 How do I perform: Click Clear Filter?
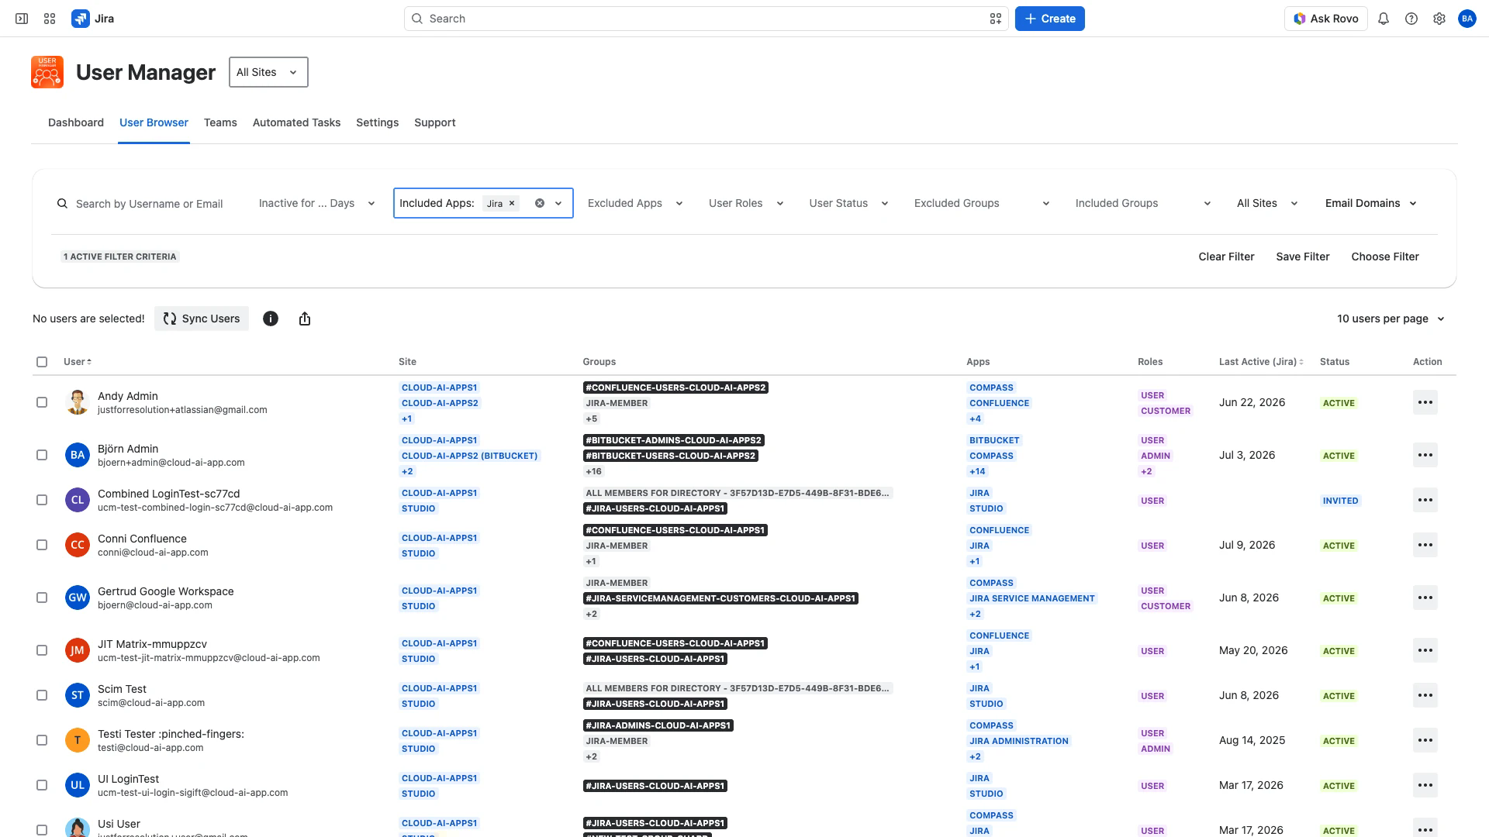click(x=1226, y=257)
